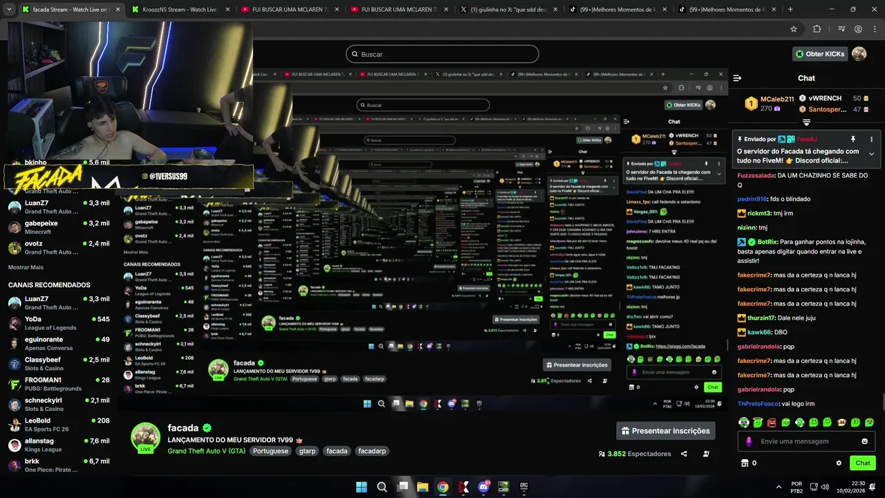Open the FaxaRJ profile in pinned message
The height and width of the screenshot is (498, 885).
point(807,139)
